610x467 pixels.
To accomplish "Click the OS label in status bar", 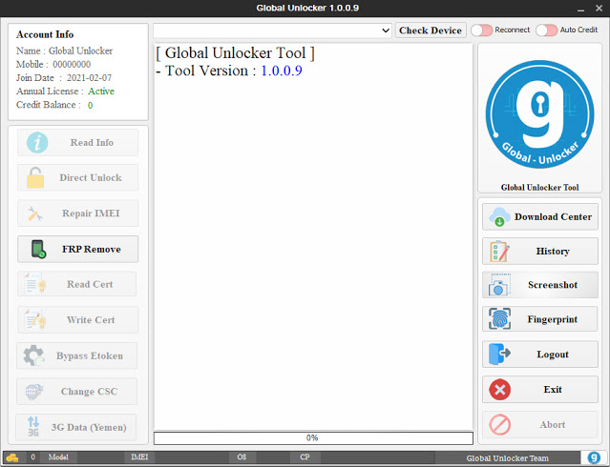I will [242, 457].
